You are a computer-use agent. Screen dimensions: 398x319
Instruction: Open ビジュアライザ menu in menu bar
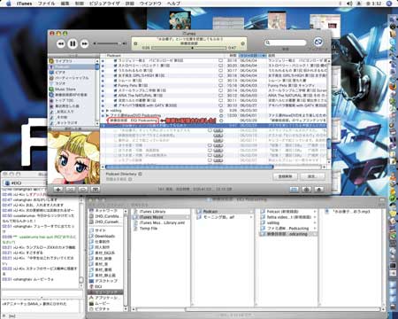point(103,4)
